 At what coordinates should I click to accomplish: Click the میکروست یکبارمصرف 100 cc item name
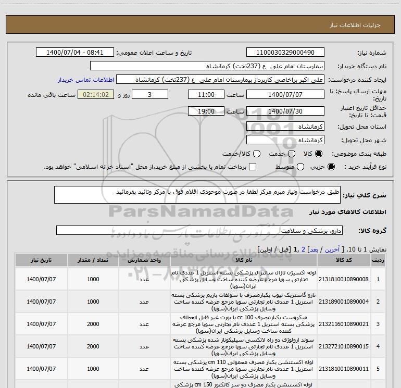pos(244,324)
